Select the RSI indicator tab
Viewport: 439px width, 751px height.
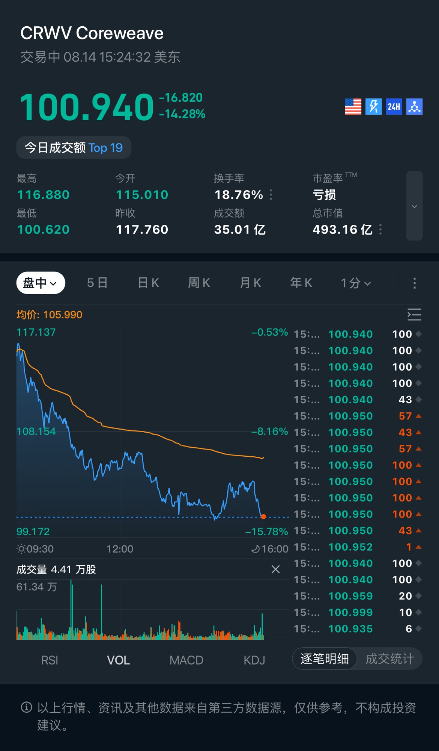(50, 660)
